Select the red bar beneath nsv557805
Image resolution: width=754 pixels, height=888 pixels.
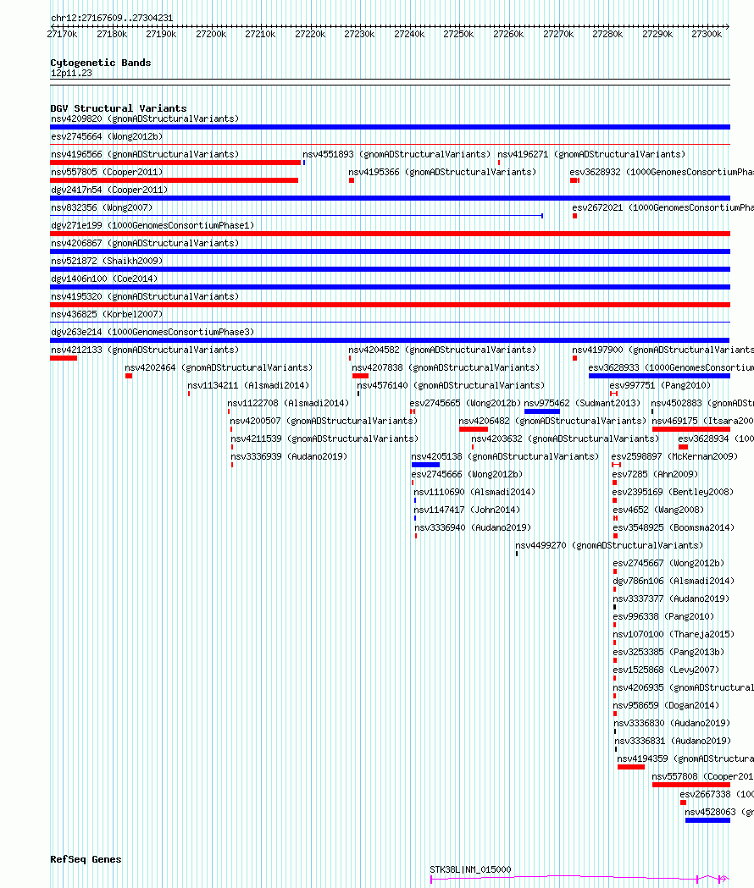pos(174,180)
